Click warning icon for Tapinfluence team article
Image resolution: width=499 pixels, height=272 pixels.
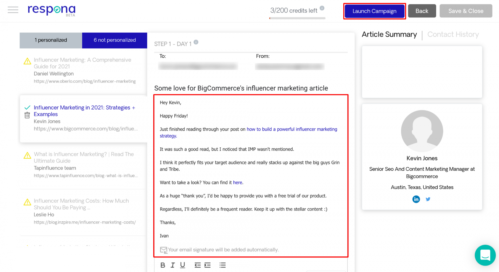pyautogui.click(x=27, y=155)
